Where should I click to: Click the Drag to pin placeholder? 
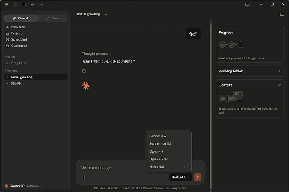(19, 63)
